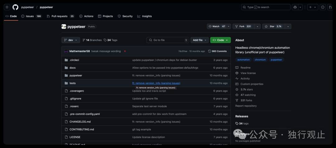This screenshot has width=336, height=148.
Task: Open the 331 forks link
Action: pos(244,100)
